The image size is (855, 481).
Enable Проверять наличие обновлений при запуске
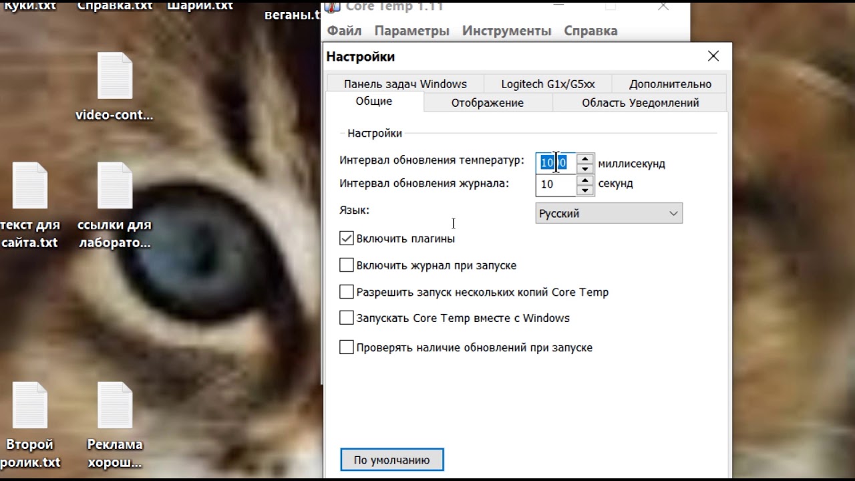[346, 347]
